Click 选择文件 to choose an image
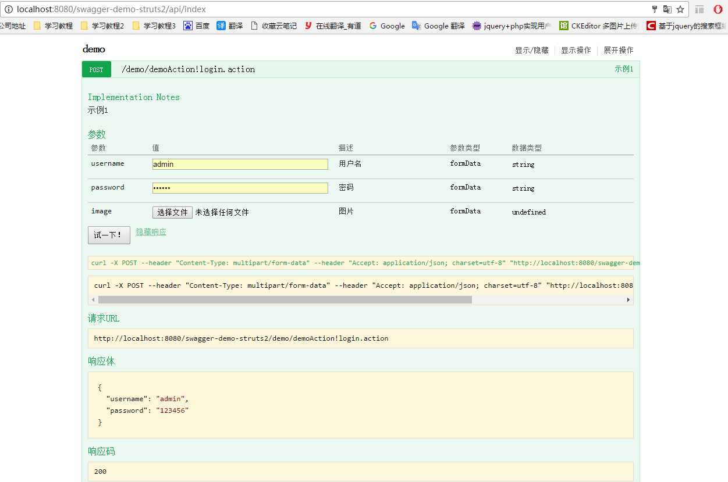Screen dimensions: 728x482 [172, 212]
